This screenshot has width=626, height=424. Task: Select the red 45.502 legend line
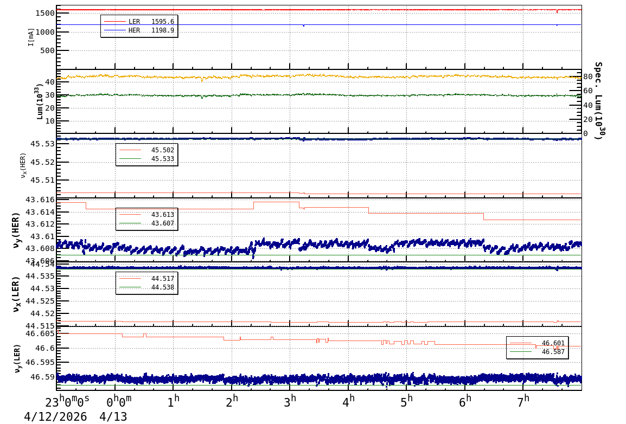(130, 150)
